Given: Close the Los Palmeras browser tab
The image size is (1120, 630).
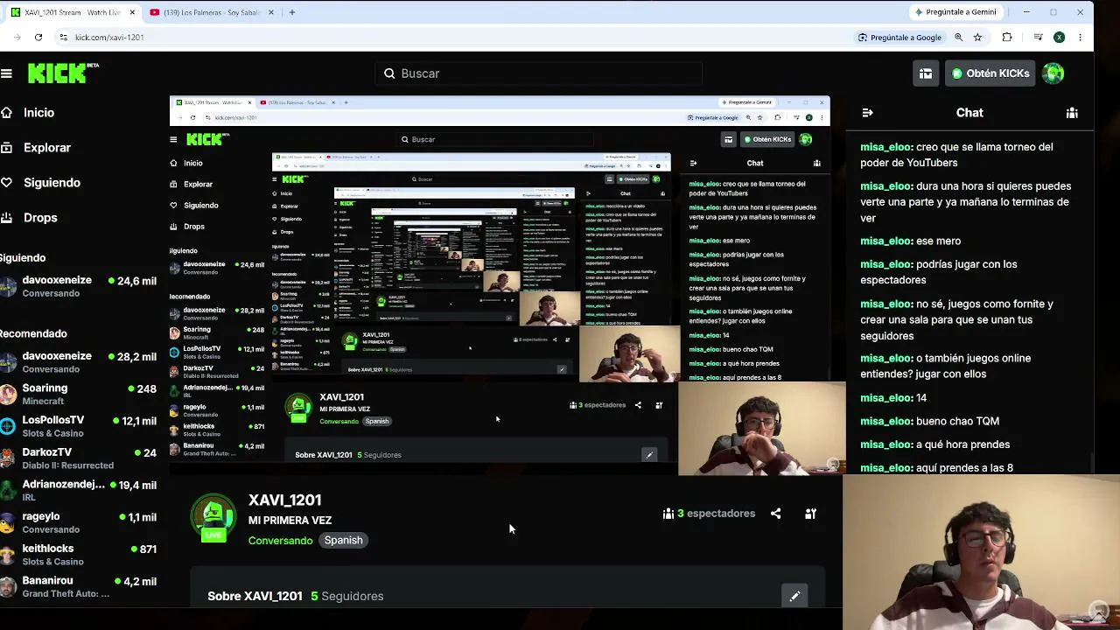Looking at the screenshot, I should tap(270, 12).
